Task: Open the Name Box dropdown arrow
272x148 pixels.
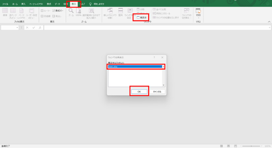Action: point(17,28)
